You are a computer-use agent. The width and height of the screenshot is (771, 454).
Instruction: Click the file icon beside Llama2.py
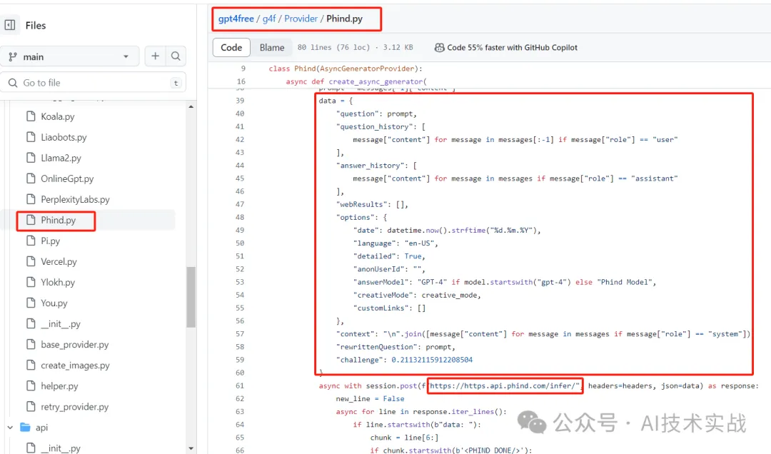[x=31, y=157]
